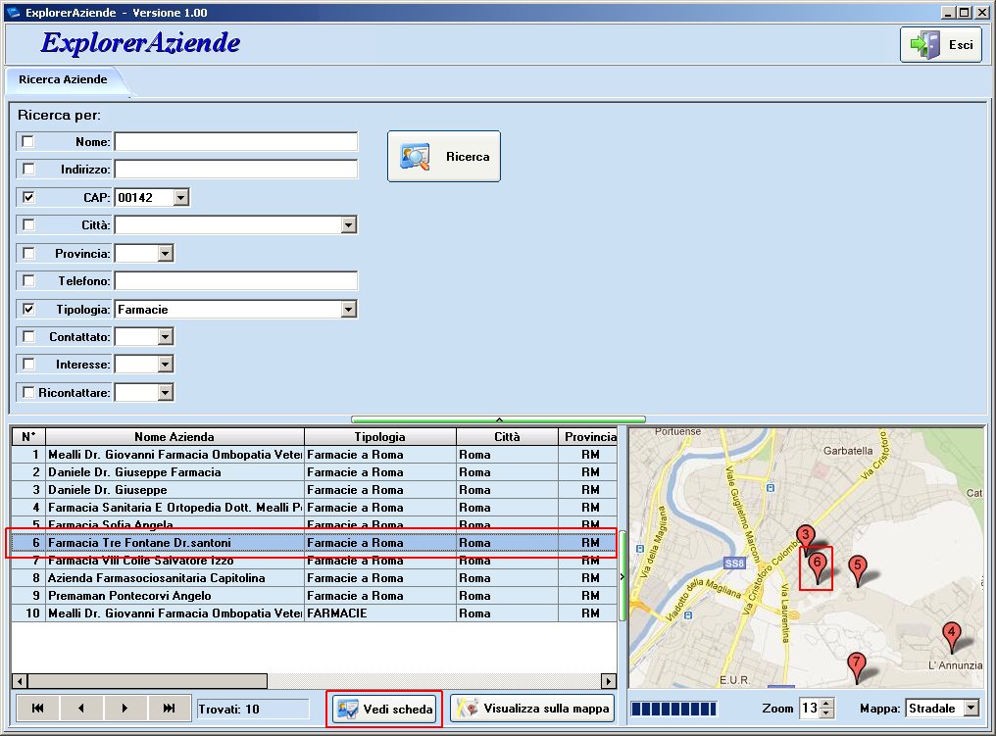Enable the Provincia filter checkbox

pos(28,253)
